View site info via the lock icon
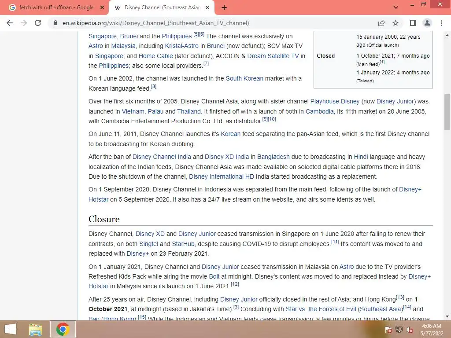Screen dimensions: 451x338 (55, 23)
